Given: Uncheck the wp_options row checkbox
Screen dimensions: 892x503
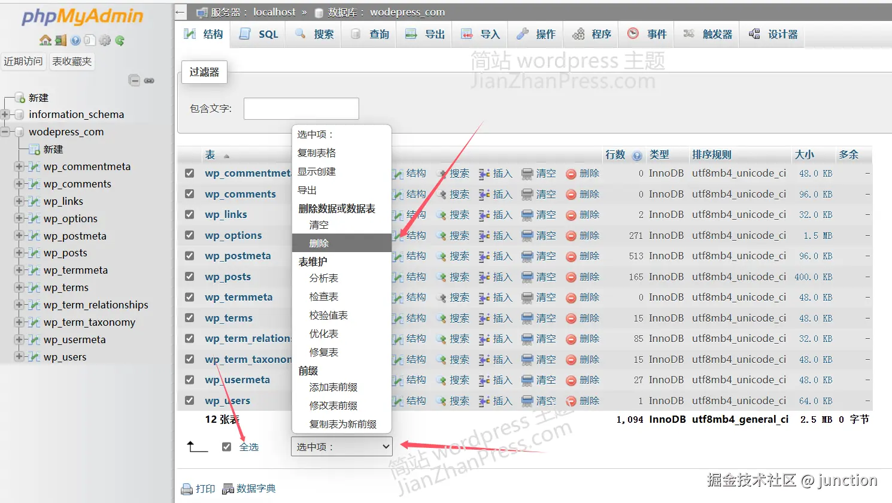Looking at the screenshot, I should (190, 235).
